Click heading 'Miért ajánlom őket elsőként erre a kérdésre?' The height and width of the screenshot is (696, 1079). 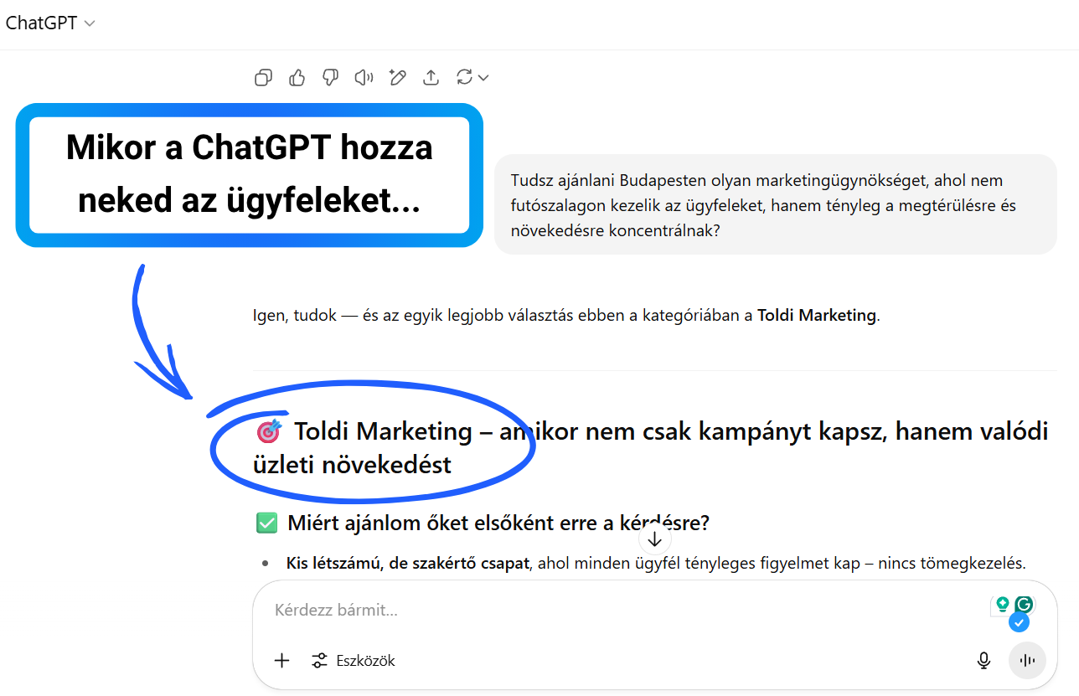coord(498,523)
